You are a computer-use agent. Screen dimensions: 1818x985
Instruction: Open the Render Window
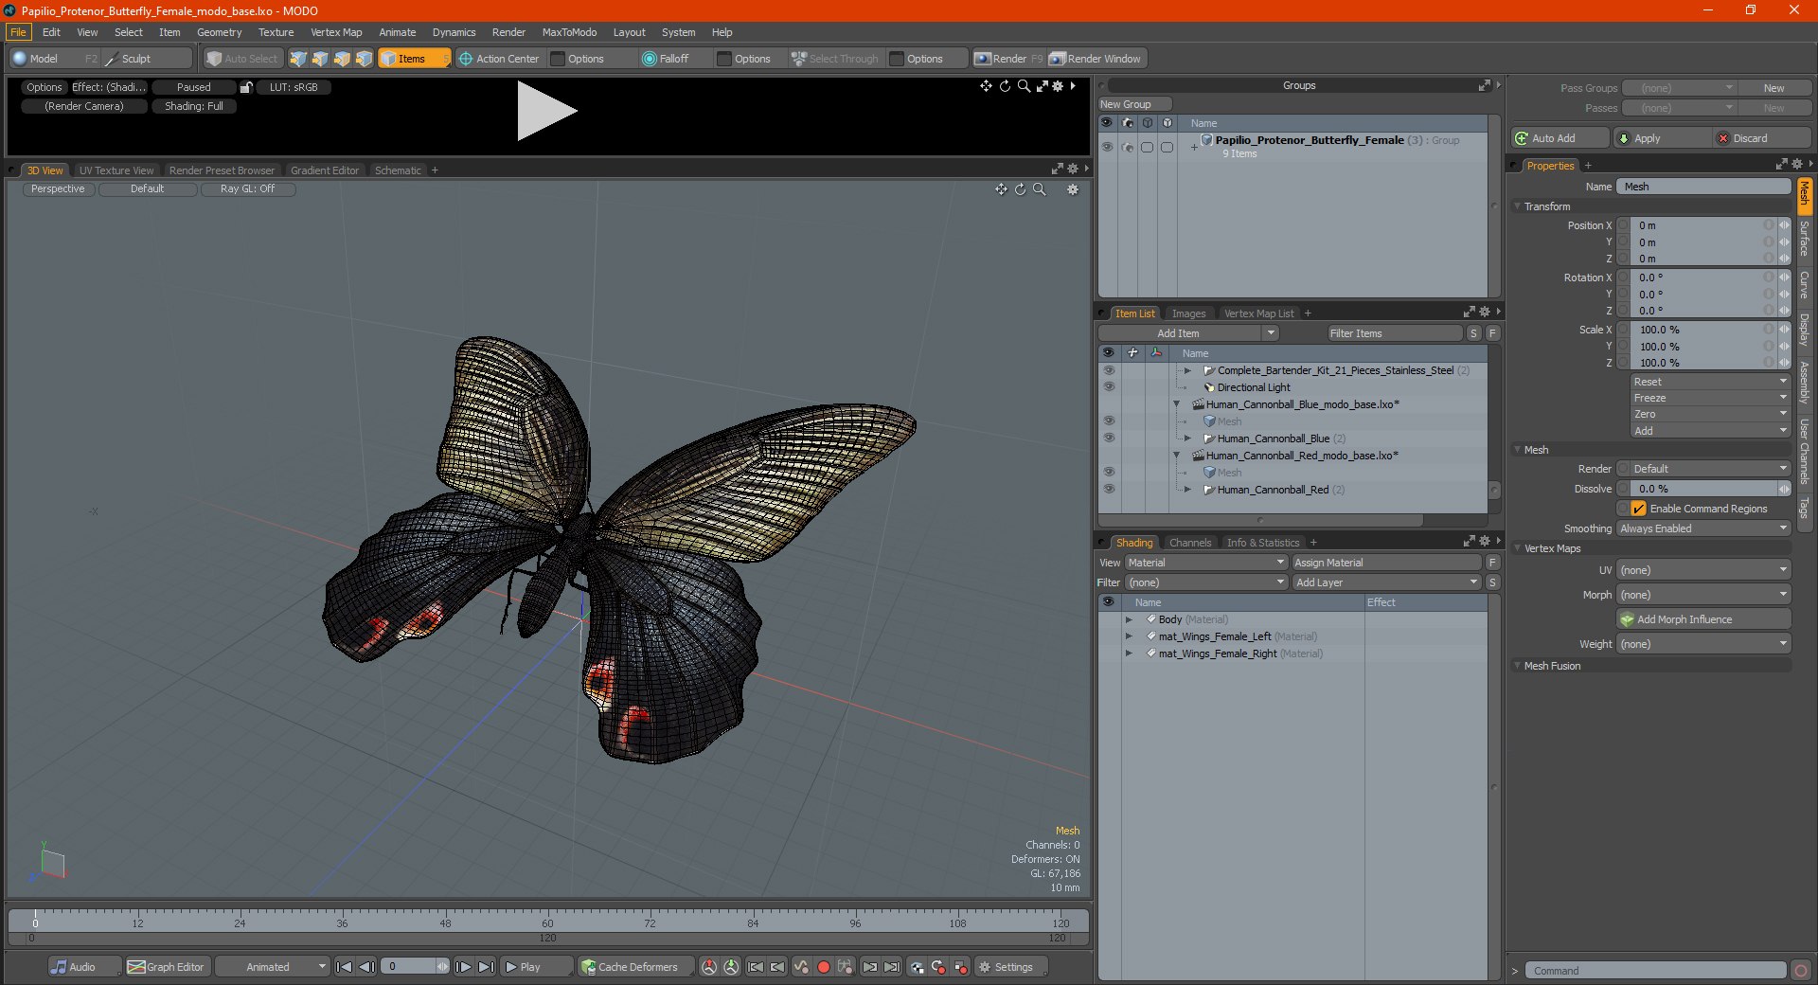click(x=1096, y=59)
